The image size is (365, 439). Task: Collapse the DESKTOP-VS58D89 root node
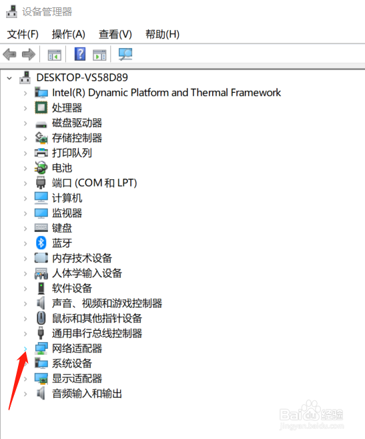click(9, 78)
